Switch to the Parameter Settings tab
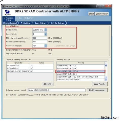121x121 pixels. (x=9, y=19)
